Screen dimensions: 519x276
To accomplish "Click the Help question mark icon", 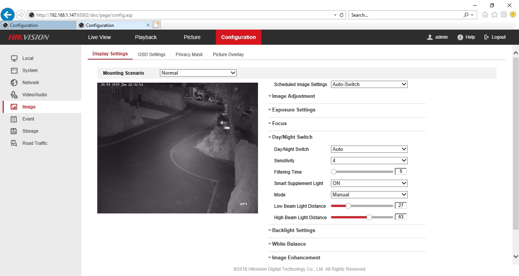I will [x=460, y=37].
